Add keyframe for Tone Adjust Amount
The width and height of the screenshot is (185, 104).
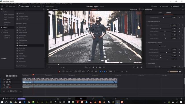(180, 25)
